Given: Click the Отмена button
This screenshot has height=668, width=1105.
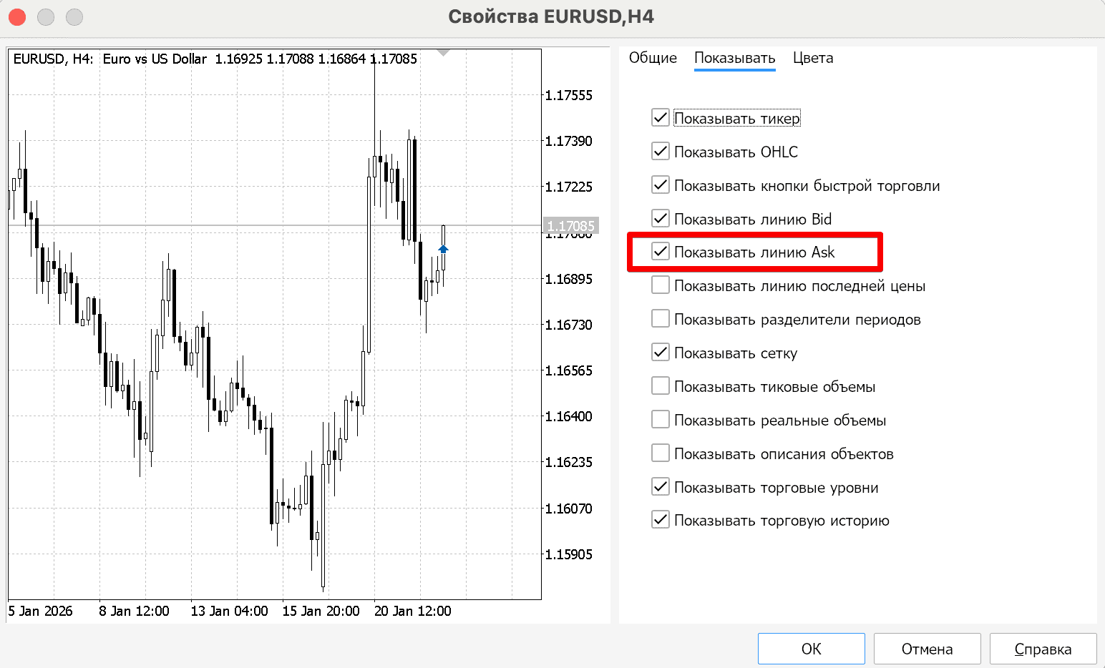Looking at the screenshot, I should [928, 649].
